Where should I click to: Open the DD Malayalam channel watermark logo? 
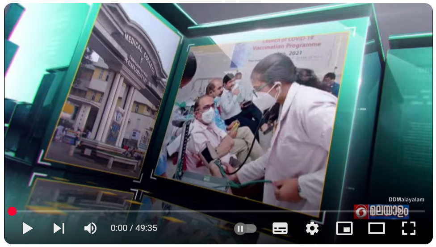pyautogui.click(x=381, y=212)
